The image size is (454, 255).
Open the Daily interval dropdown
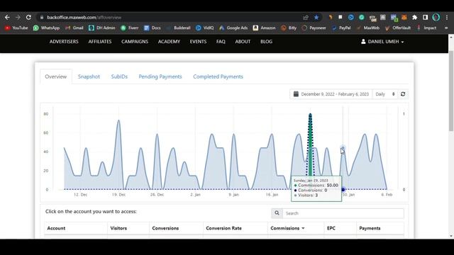click(384, 94)
